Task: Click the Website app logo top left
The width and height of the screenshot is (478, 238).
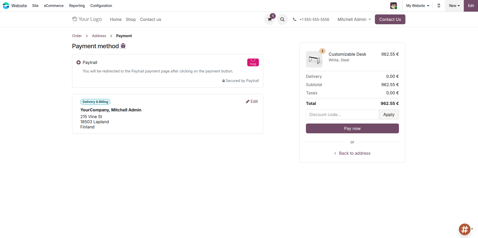Action: pyautogui.click(x=6, y=5)
